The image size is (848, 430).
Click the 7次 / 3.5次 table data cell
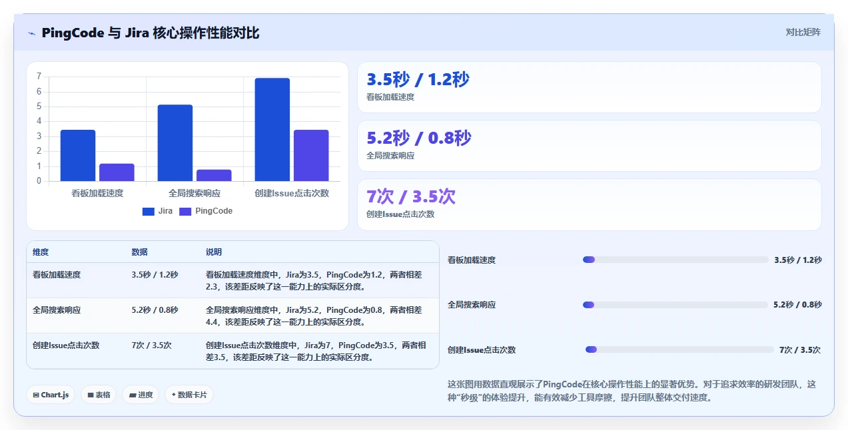152,345
